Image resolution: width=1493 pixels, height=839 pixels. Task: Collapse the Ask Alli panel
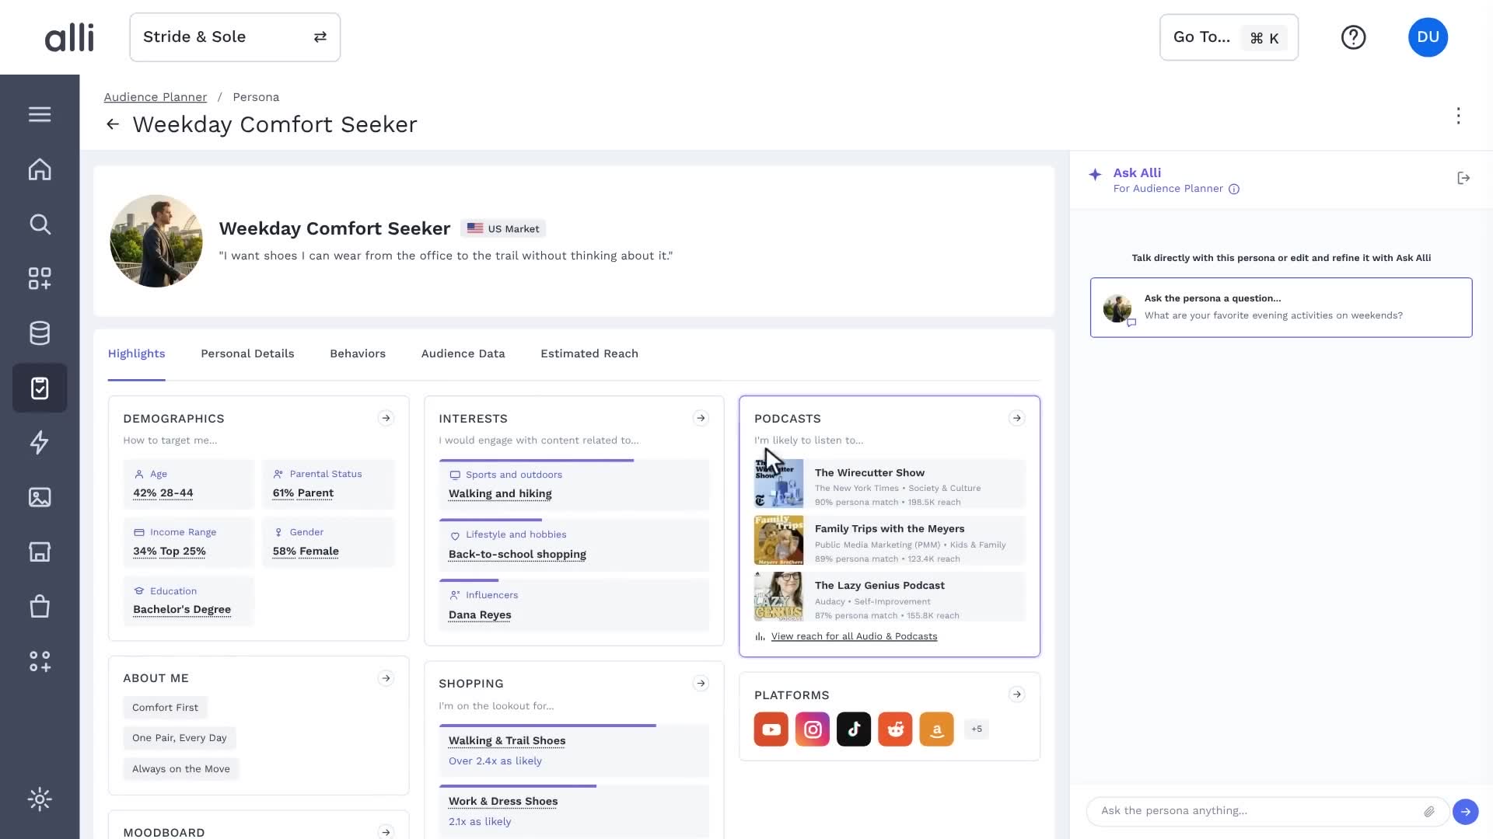click(x=1463, y=179)
